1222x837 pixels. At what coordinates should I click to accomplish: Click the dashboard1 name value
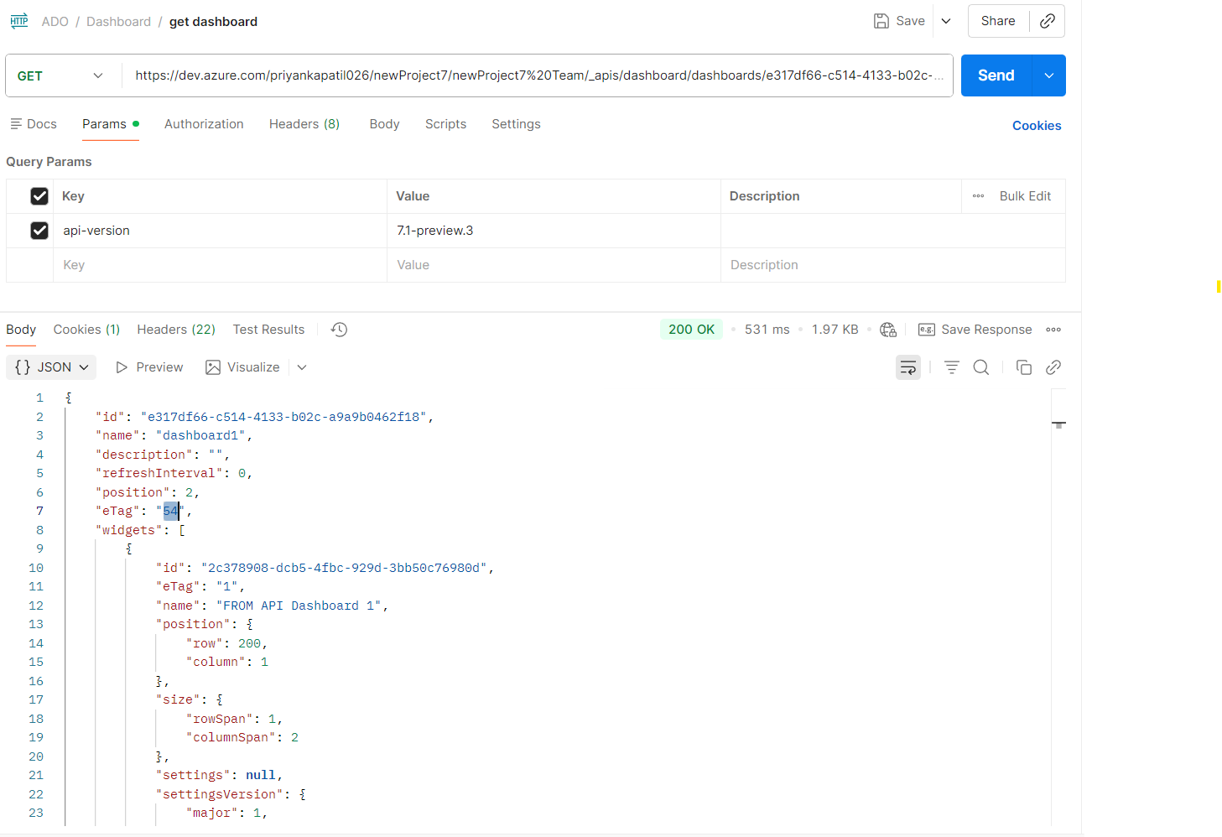(200, 435)
